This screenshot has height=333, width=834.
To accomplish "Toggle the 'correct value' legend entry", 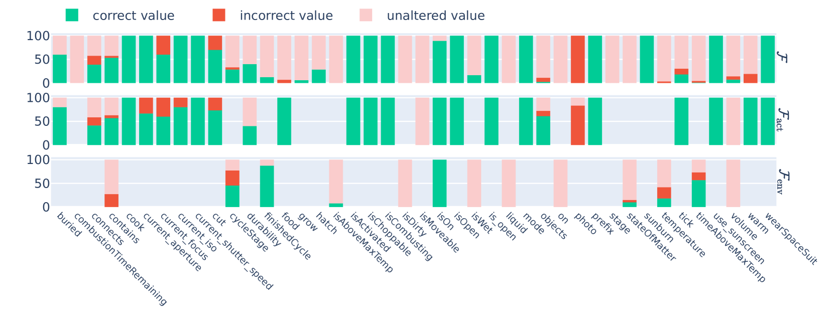I will pyautogui.click(x=133, y=16).
